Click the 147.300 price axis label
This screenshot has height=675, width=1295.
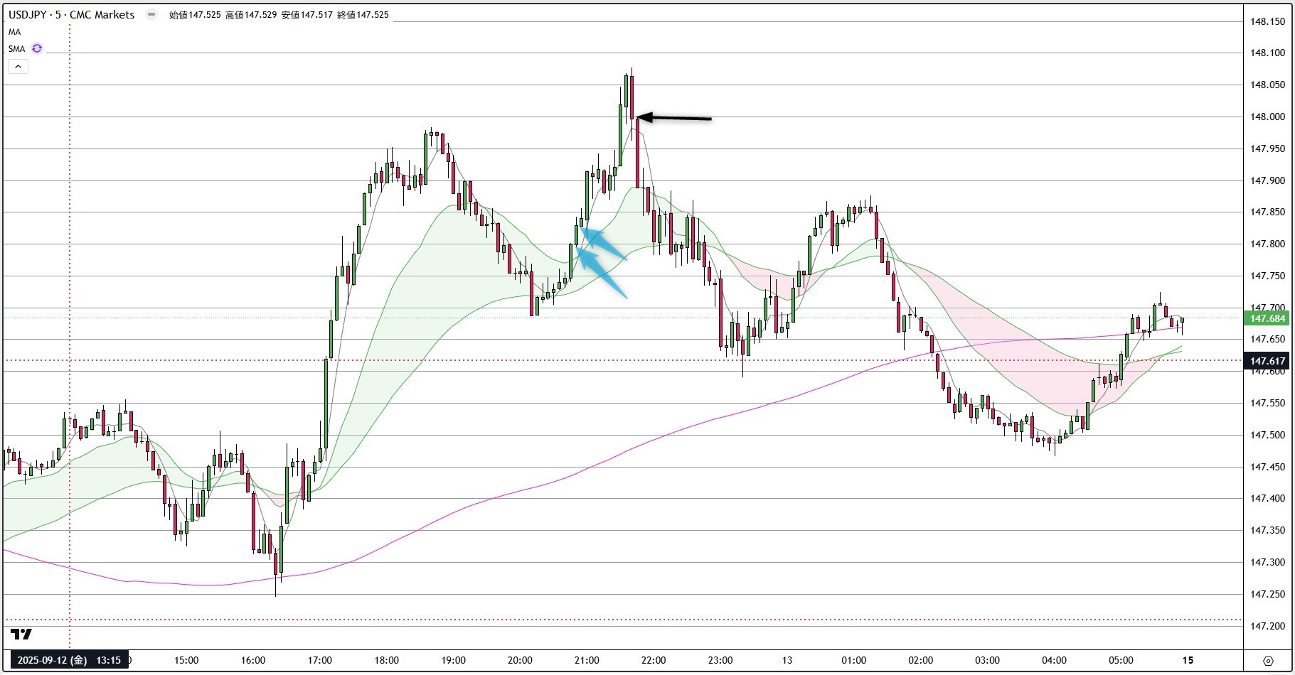pos(1268,562)
